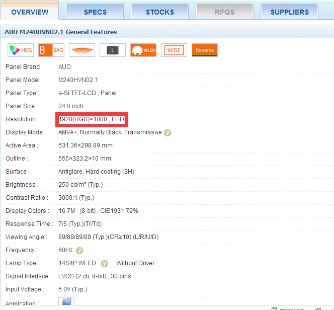
Task: Click display colors value 16.7M (8-bit)
Action: coord(77,211)
